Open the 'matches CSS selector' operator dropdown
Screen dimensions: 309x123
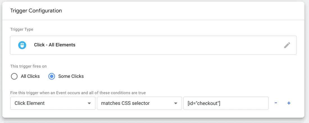coord(139,103)
